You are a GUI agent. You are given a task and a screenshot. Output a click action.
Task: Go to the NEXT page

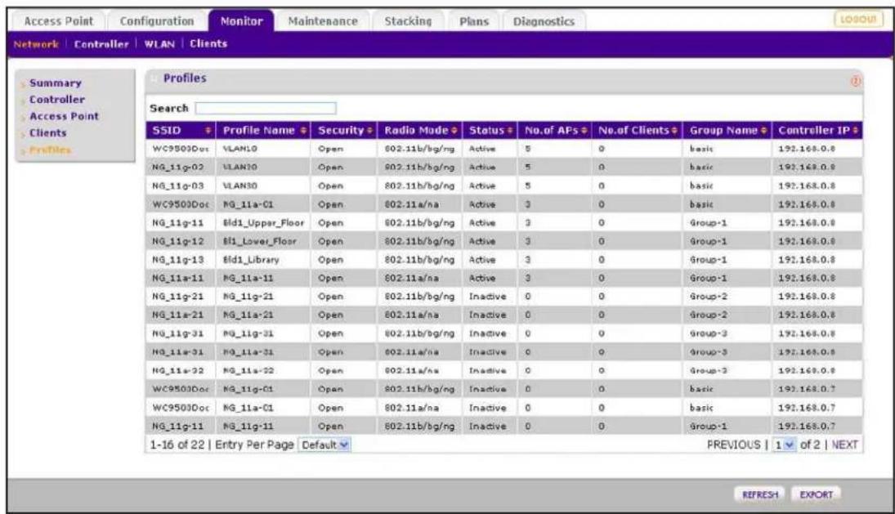pos(845,445)
